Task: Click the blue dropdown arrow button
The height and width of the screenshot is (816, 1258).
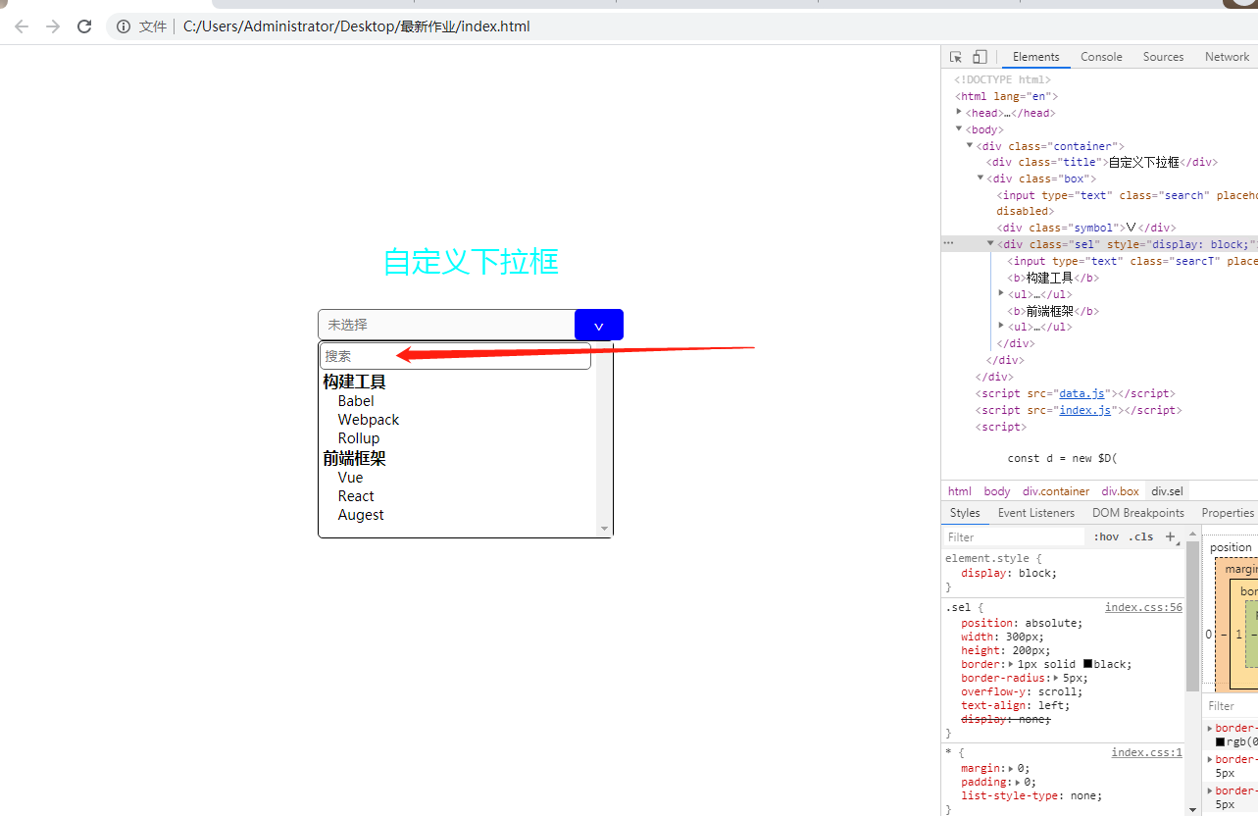Action: coord(598,325)
